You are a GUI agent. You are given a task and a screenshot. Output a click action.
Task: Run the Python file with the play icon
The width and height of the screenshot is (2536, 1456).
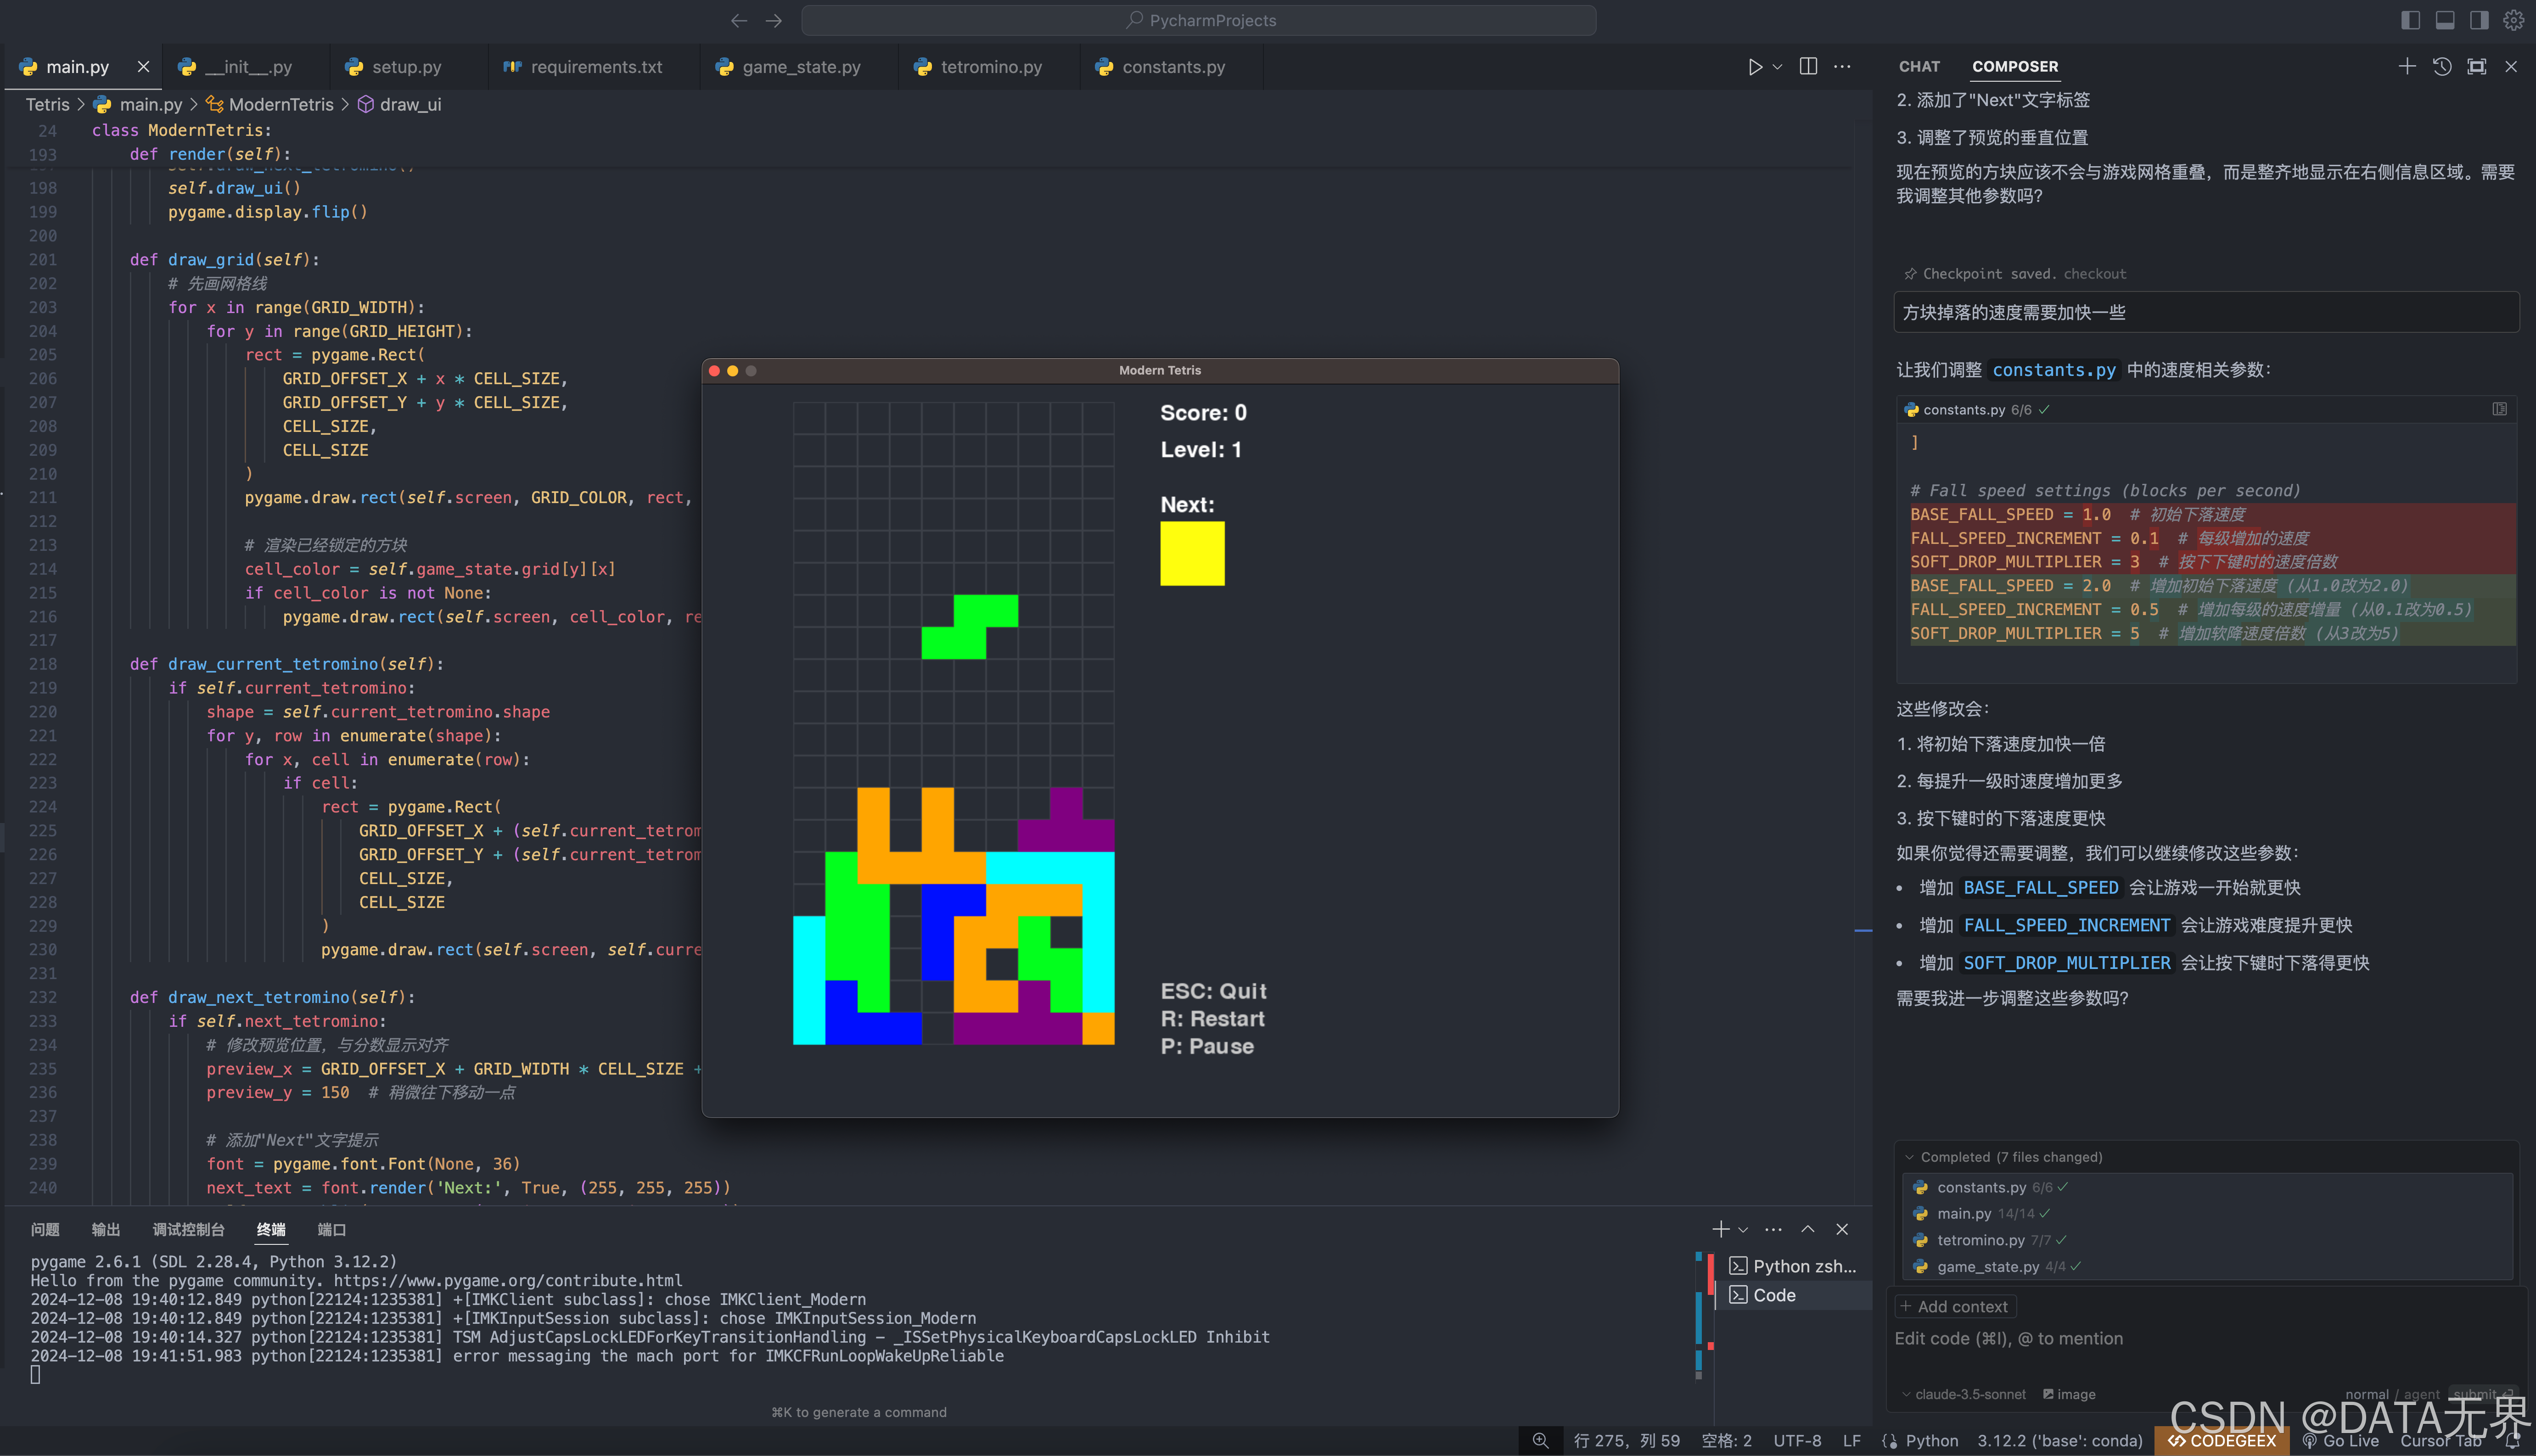click(x=1754, y=67)
